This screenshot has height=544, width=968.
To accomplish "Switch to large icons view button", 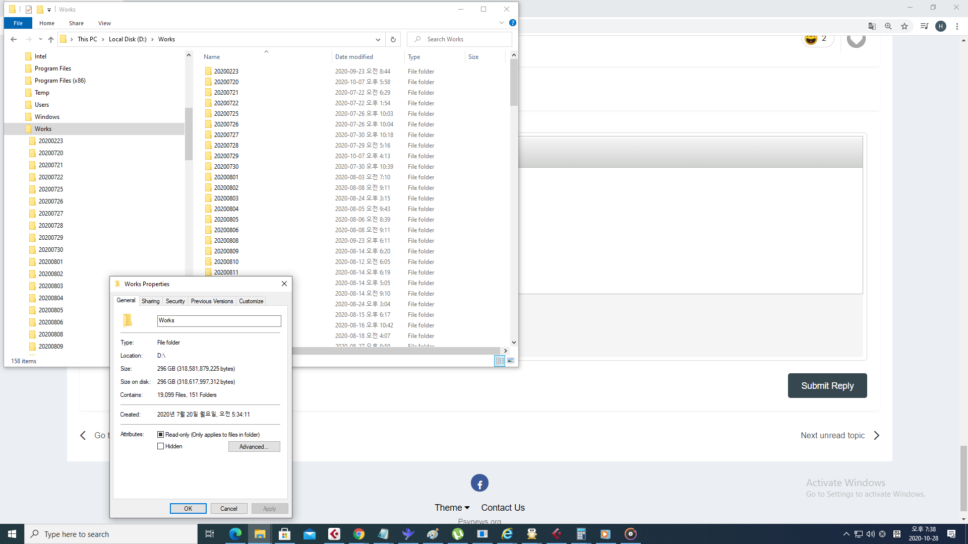I will coord(511,361).
